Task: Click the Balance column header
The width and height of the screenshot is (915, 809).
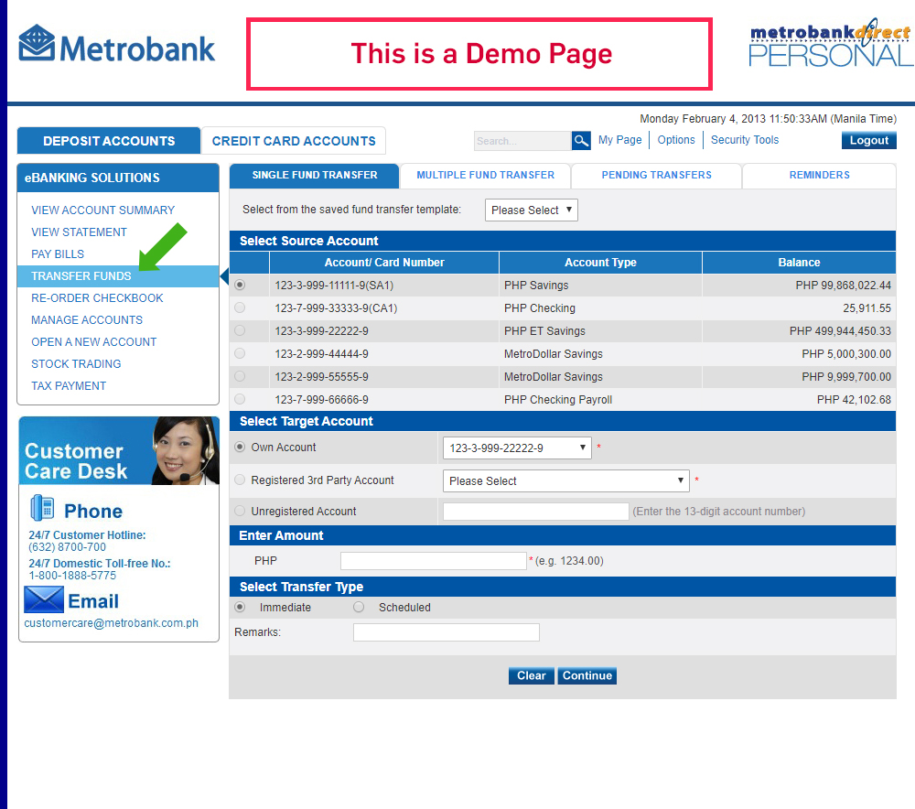Action: click(799, 263)
